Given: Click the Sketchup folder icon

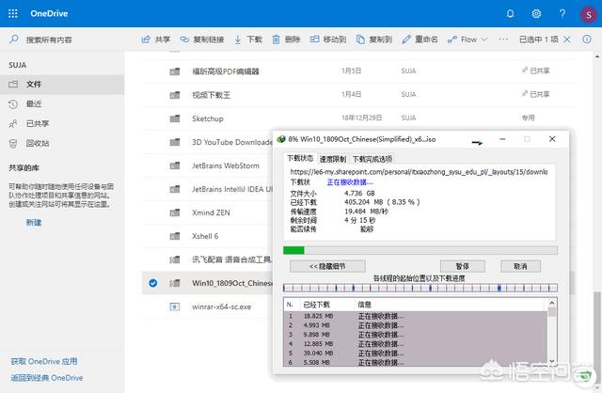Looking at the screenshot, I should 175,118.
